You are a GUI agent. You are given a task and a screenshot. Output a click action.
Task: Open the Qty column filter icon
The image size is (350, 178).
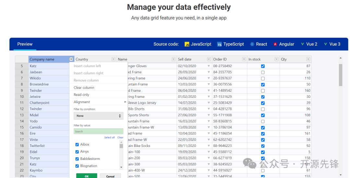pyautogui.click(x=308, y=59)
